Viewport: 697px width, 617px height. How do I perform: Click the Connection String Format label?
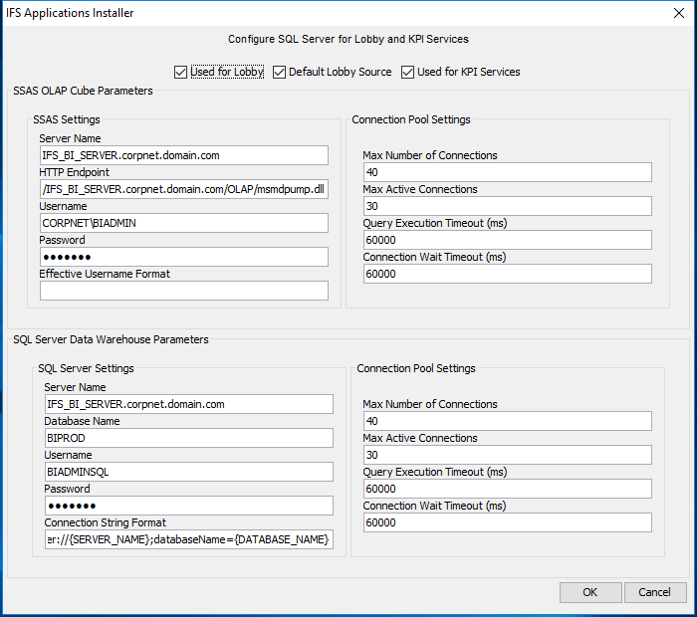pos(105,522)
